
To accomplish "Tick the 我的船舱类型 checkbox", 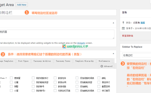I will [x=33, y=82].
